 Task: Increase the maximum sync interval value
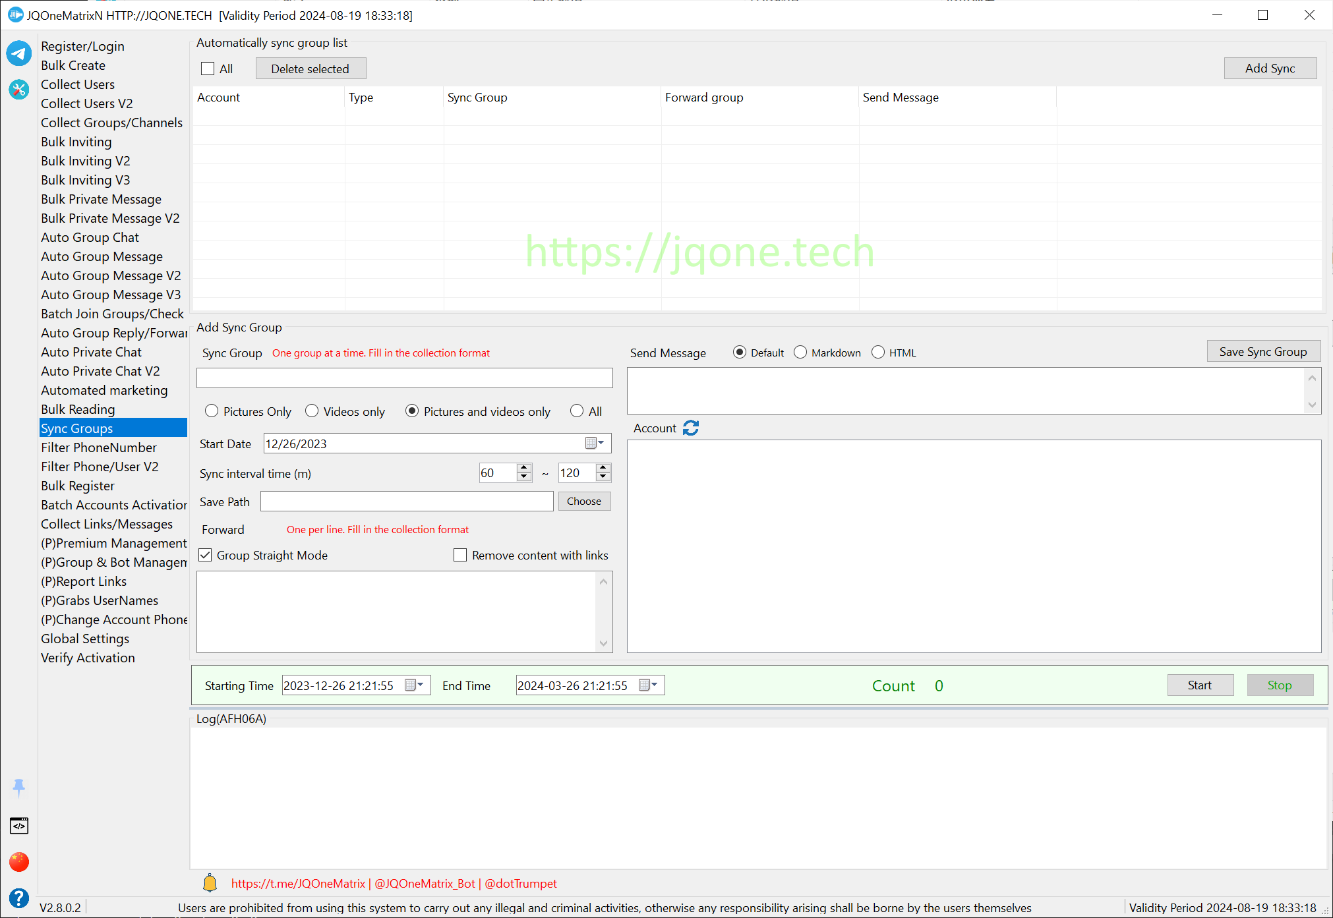pos(603,468)
